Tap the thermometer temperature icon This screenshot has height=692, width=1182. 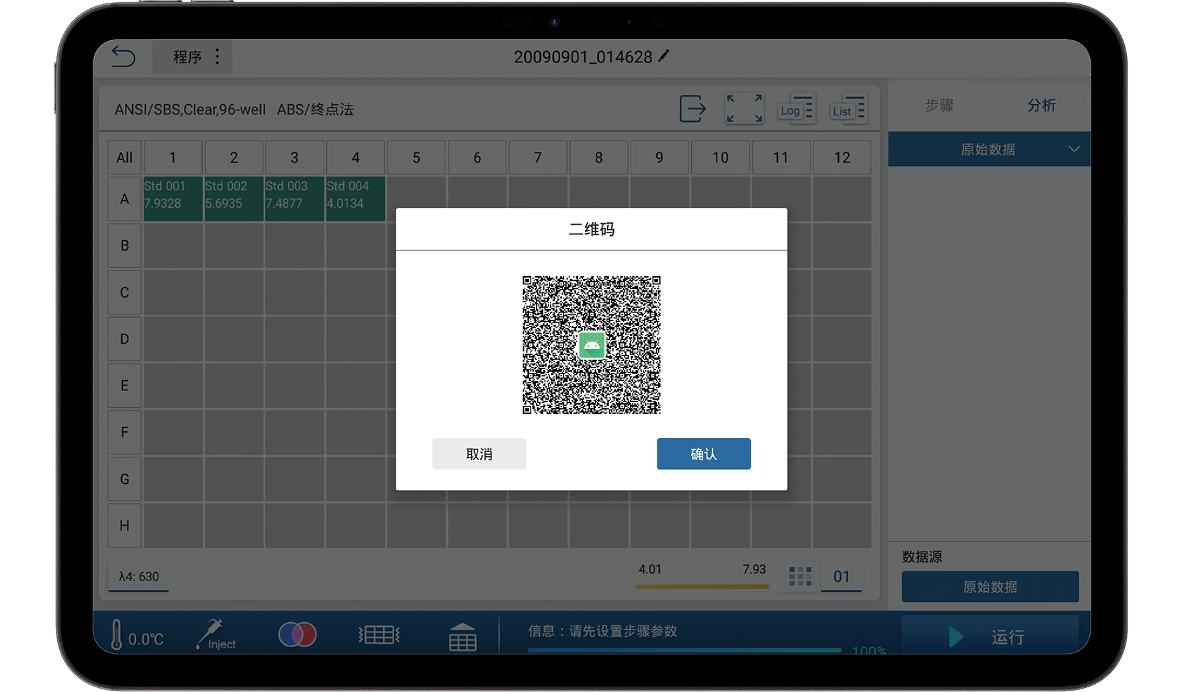117,634
